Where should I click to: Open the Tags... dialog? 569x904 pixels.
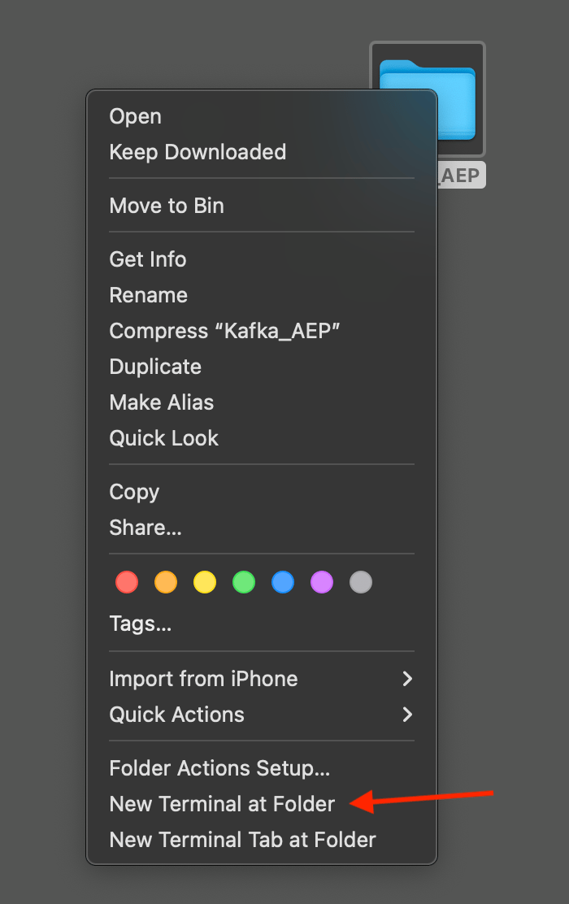[141, 624]
